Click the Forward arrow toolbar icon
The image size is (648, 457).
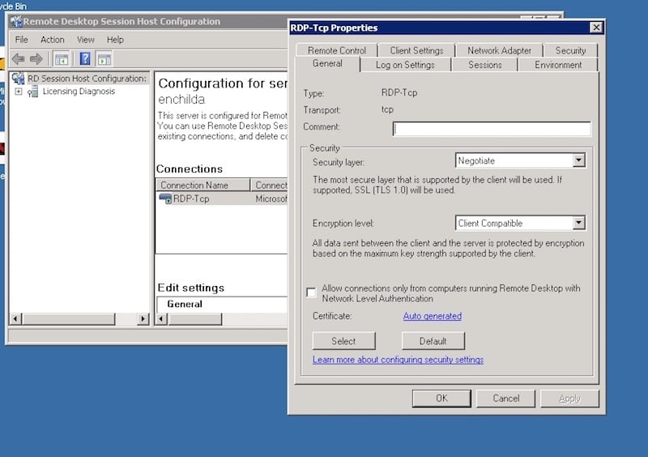point(36,59)
